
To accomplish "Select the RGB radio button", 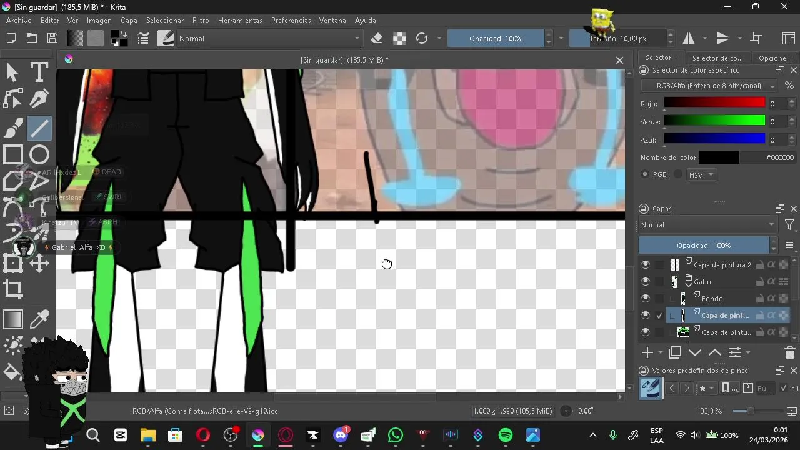I will [x=645, y=174].
